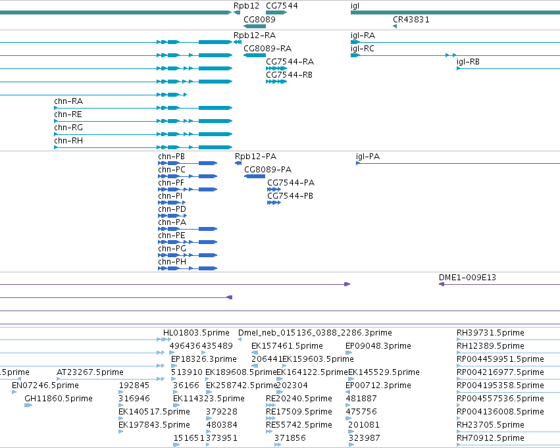The image size is (560, 448).
Task: Click the chn-PI protein label
Action: tap(170, 196)
